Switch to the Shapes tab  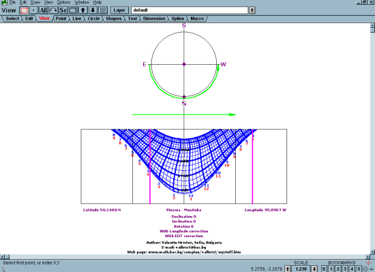pos(114,18)
